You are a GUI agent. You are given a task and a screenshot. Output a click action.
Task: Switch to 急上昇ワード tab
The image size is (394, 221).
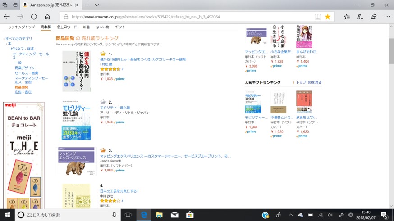click(67, 27)
